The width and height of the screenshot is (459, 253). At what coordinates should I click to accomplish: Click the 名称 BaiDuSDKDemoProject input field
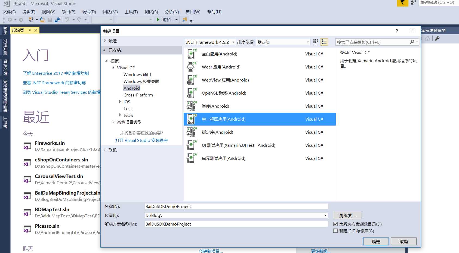pos(236,206)
